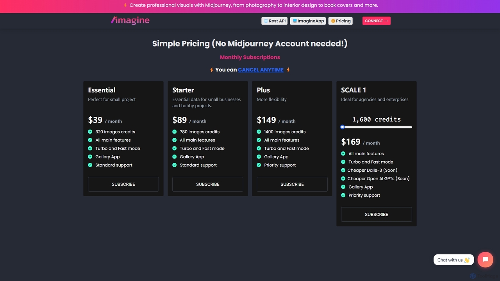Follow the CANCEL ANYTIME link
This screenshot has height=281, width=500.
click(261, 70)
